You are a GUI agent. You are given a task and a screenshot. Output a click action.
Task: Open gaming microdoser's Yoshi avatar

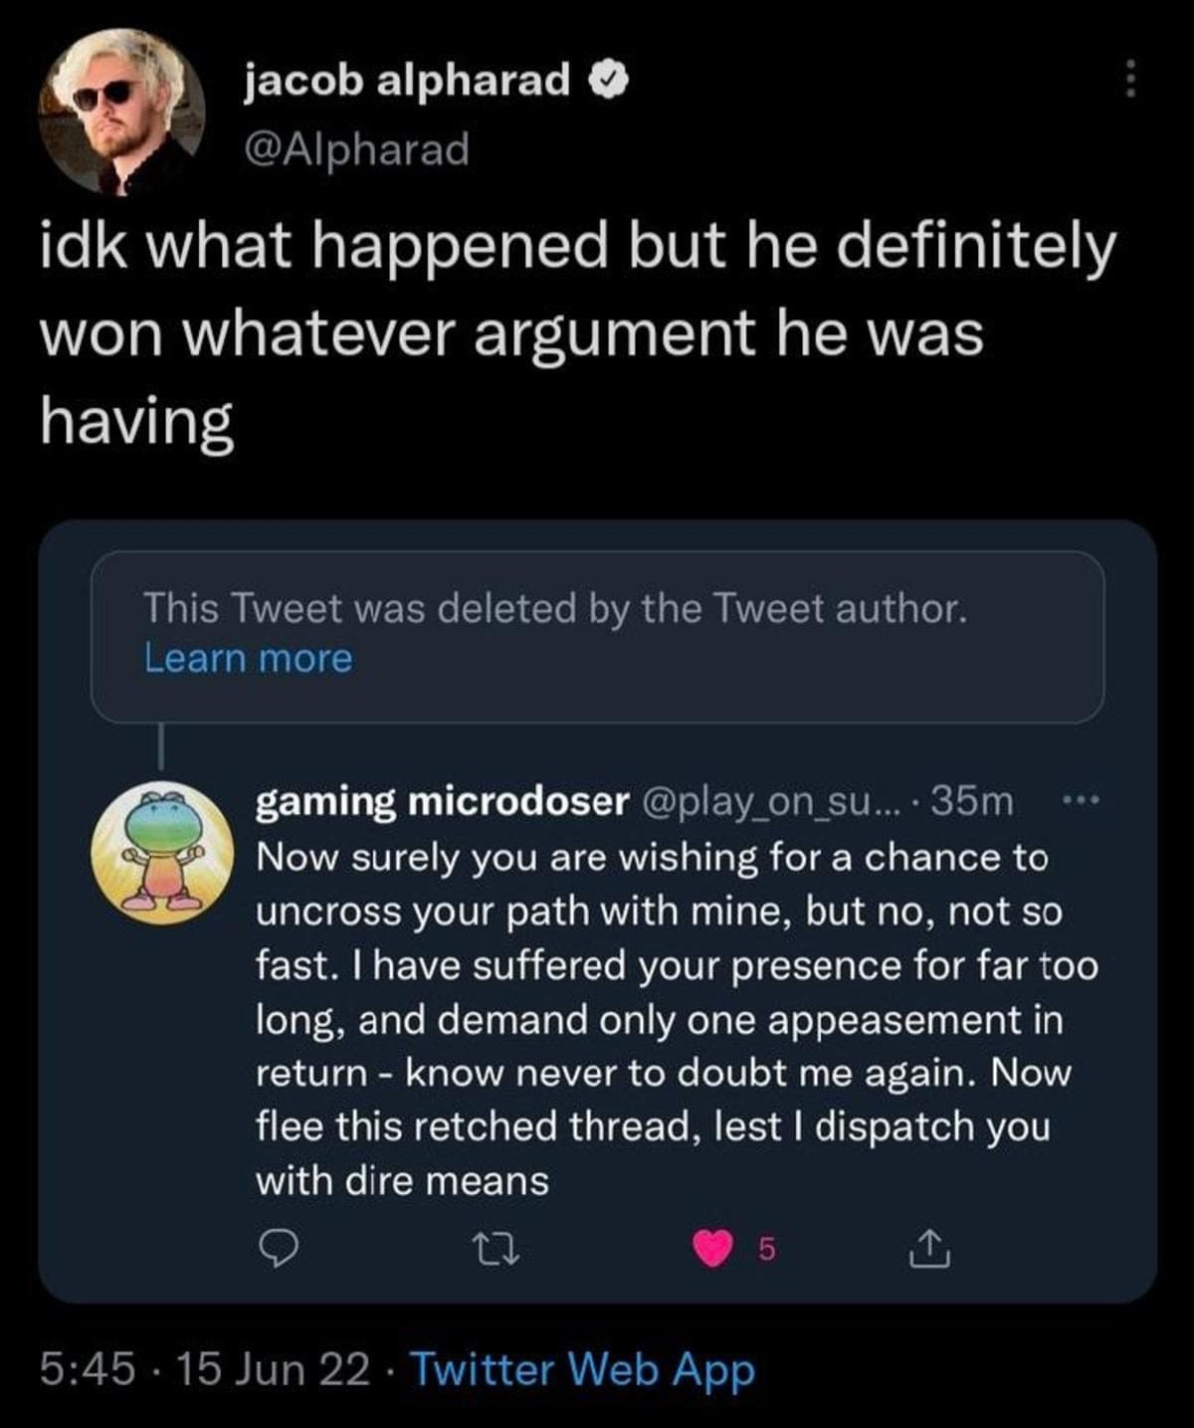(163, 852)
